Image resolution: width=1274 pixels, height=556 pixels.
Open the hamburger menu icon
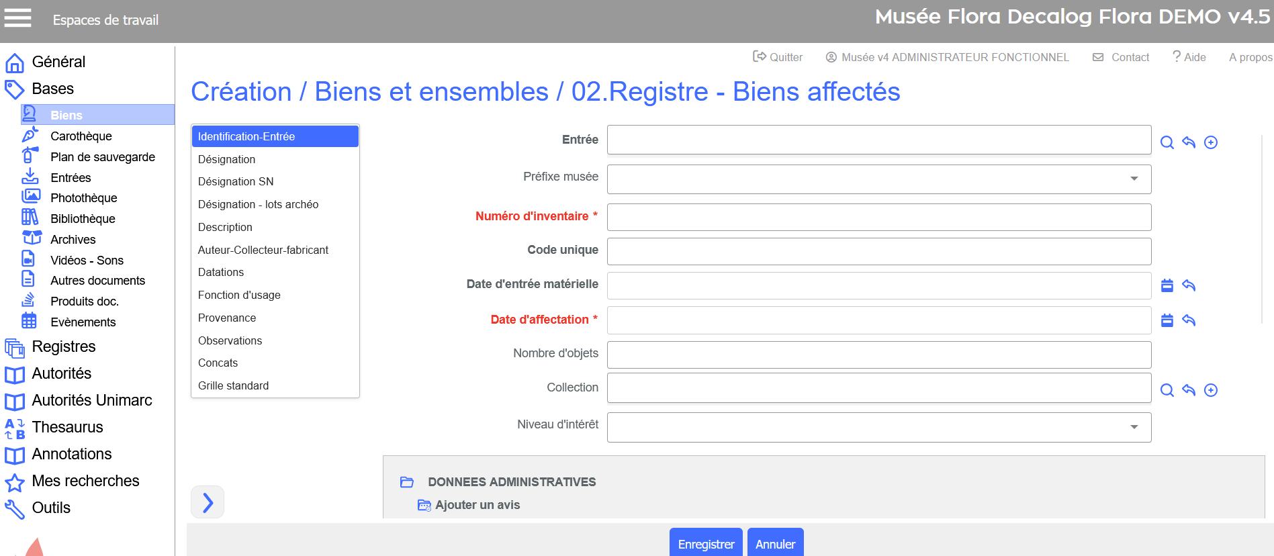pos(18,18)
